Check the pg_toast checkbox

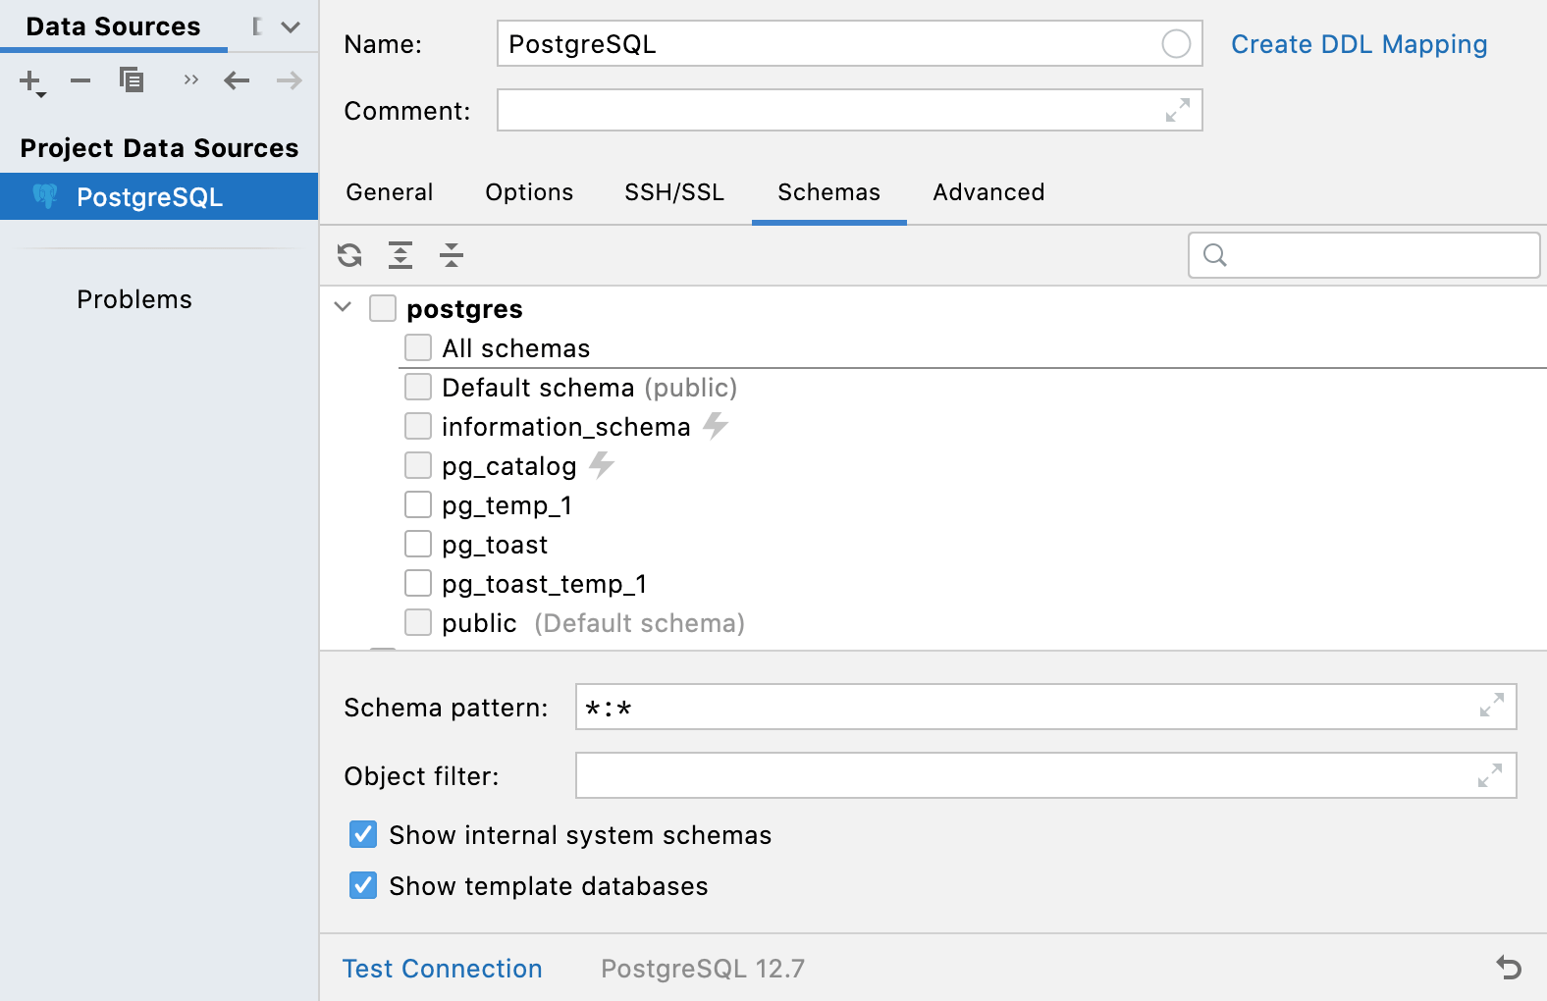coord(418,544)
